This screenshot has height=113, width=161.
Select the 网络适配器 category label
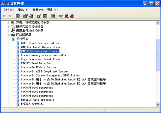click(x=24, y=35)
